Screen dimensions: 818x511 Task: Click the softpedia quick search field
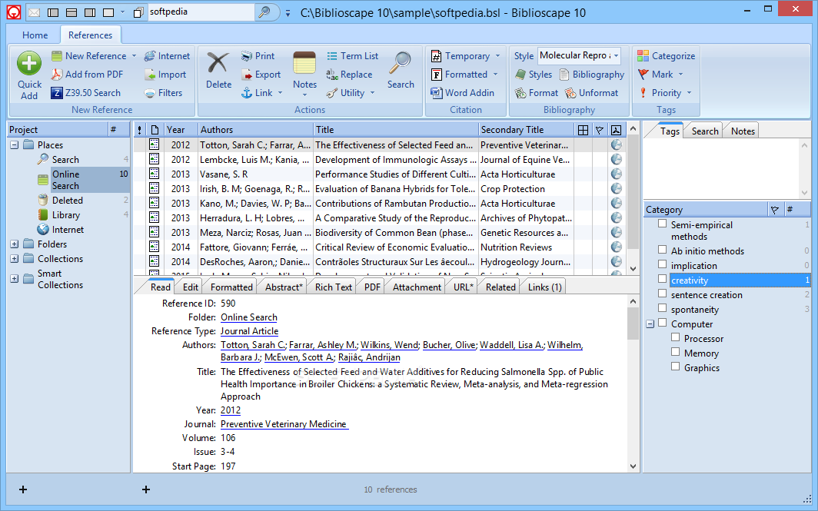pyautogui.click(x=201, y=12)
